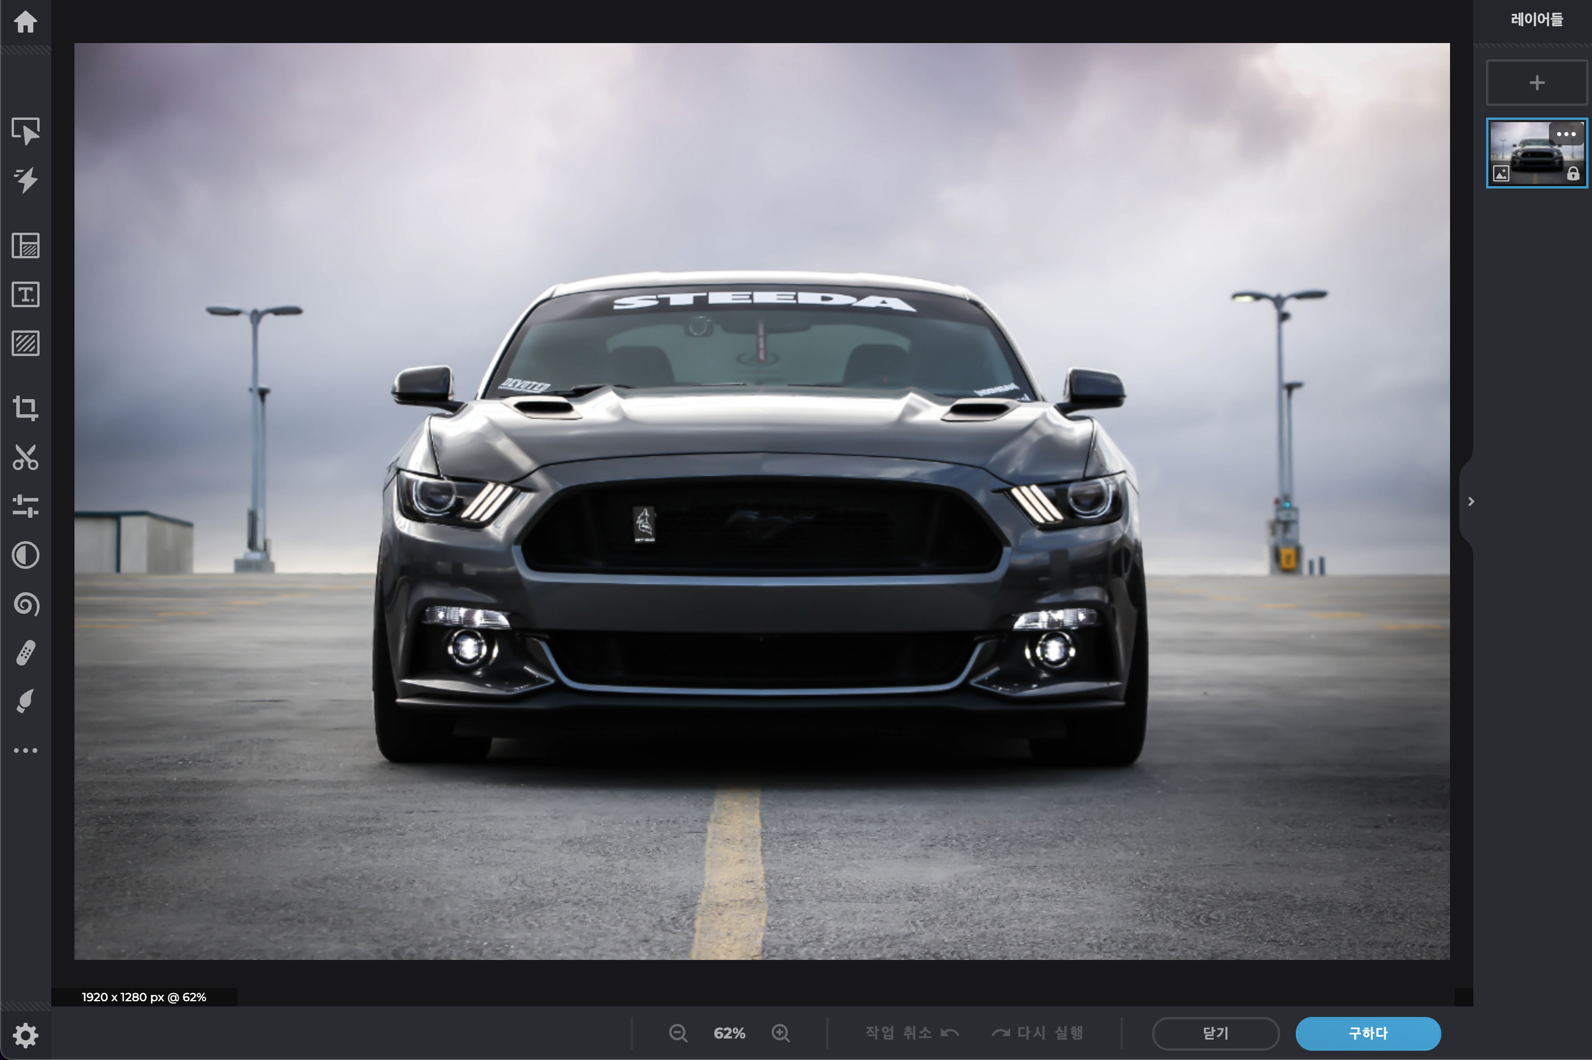This screenshot has height=1060, width=1592.
Task: Click the 작업 취소 undo button
Action: pos(912,1033)
